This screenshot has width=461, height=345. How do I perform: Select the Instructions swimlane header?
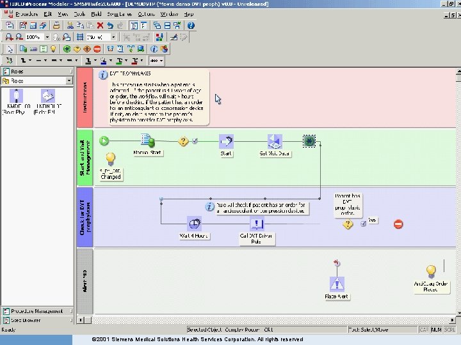pos(85,98)
